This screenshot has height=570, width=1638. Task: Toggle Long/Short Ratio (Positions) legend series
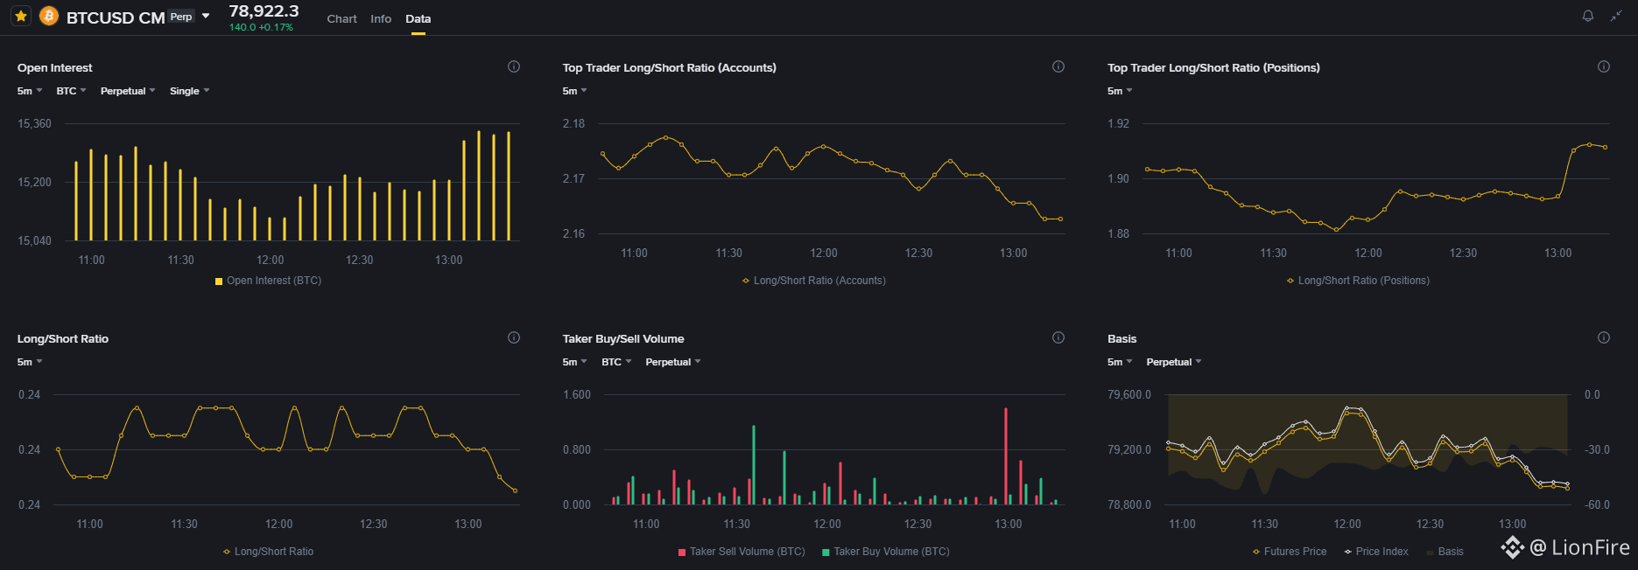coord(1358,281)
